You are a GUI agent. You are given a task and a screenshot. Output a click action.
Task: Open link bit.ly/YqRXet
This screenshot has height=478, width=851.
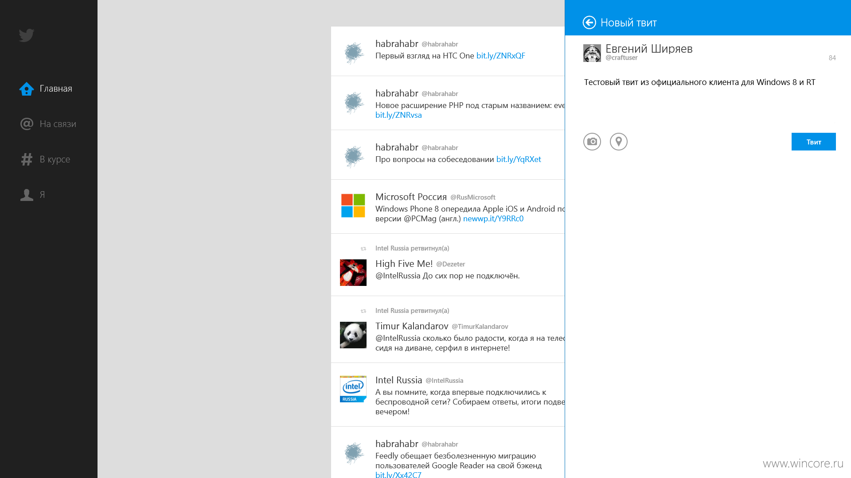pos(519,159)
